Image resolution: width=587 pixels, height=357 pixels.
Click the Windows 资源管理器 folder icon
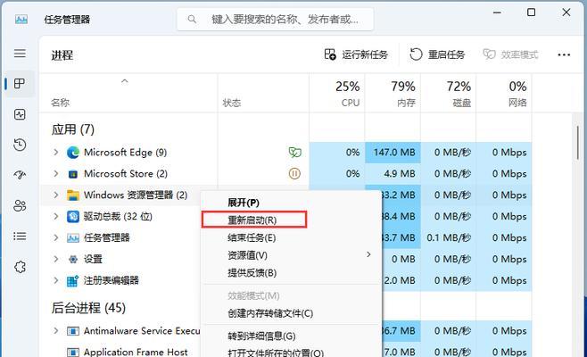pos(72,195)
